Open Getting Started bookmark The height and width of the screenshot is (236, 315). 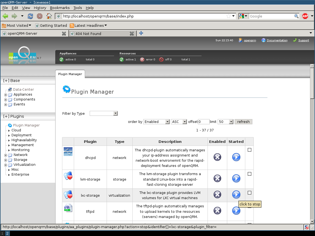(x=51, y=25)
